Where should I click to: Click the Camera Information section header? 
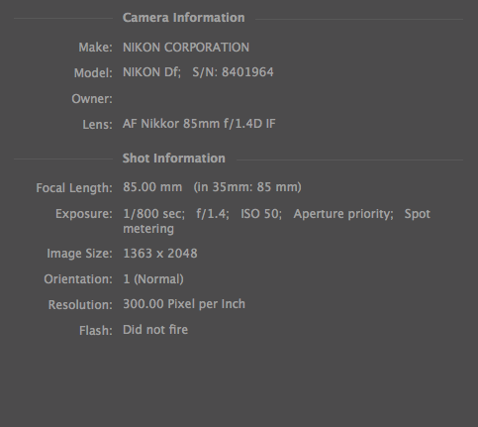click(x=183, y=18)
